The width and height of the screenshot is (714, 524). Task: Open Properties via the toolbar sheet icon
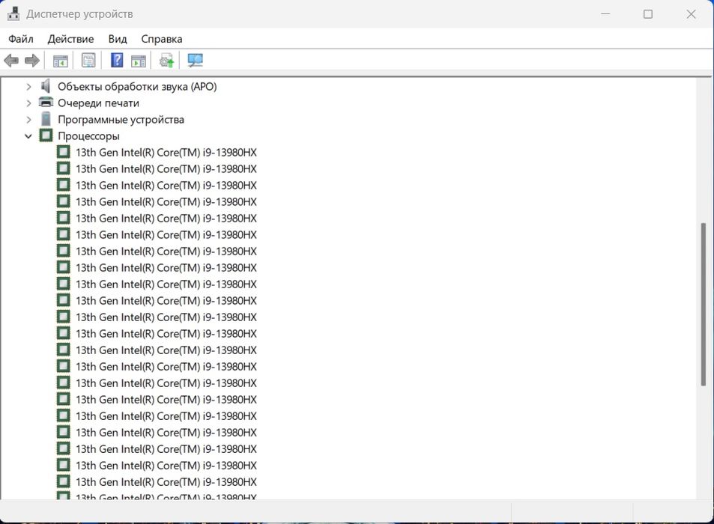[x=88, y=60]
